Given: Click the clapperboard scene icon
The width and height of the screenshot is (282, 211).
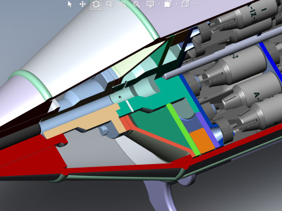Looking at the screenshot, I should 168,4.
